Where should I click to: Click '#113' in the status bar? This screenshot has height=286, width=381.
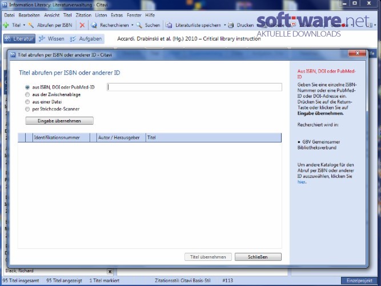click(x=227, y=281)
